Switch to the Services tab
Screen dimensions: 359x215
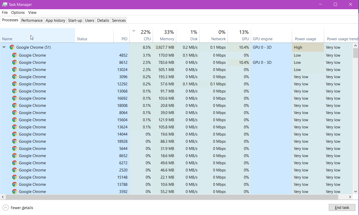[119, 21]
